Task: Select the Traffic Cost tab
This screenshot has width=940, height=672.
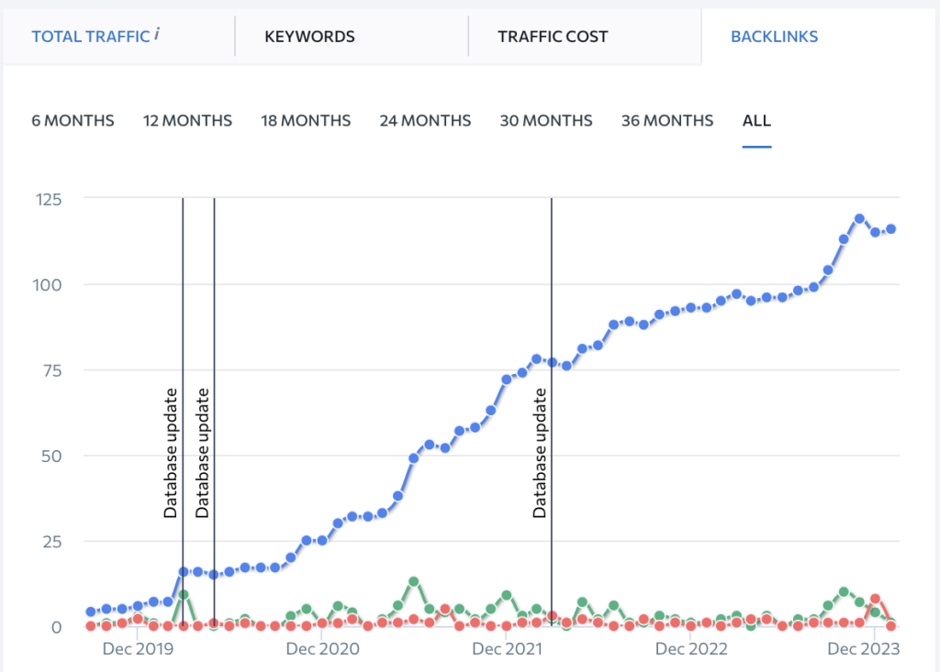Action: (x=553, y=38)
